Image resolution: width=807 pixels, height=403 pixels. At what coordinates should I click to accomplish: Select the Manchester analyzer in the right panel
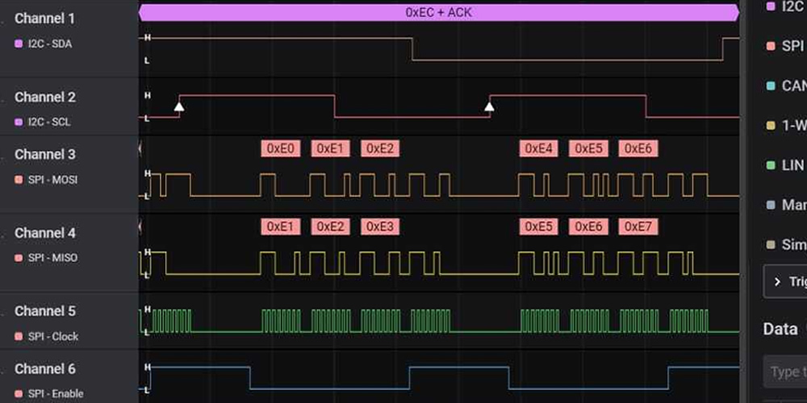point(786,205)
